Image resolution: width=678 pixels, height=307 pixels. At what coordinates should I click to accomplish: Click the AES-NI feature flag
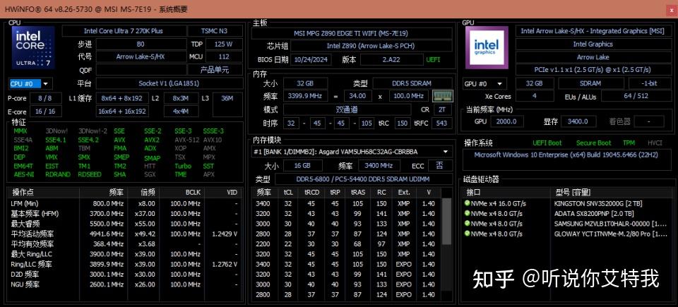[23, 175]
